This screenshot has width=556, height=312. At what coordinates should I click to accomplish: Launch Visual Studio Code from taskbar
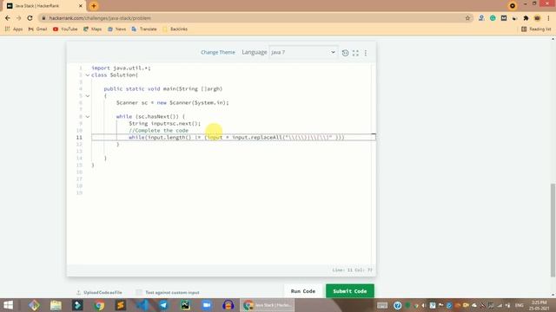pyautogui.click(x=142, y=305)
